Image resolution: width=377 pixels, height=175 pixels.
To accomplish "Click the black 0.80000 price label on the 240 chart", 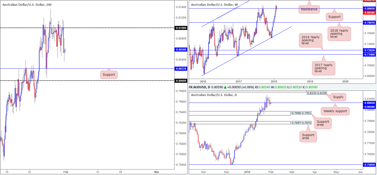I will [181, 81].
